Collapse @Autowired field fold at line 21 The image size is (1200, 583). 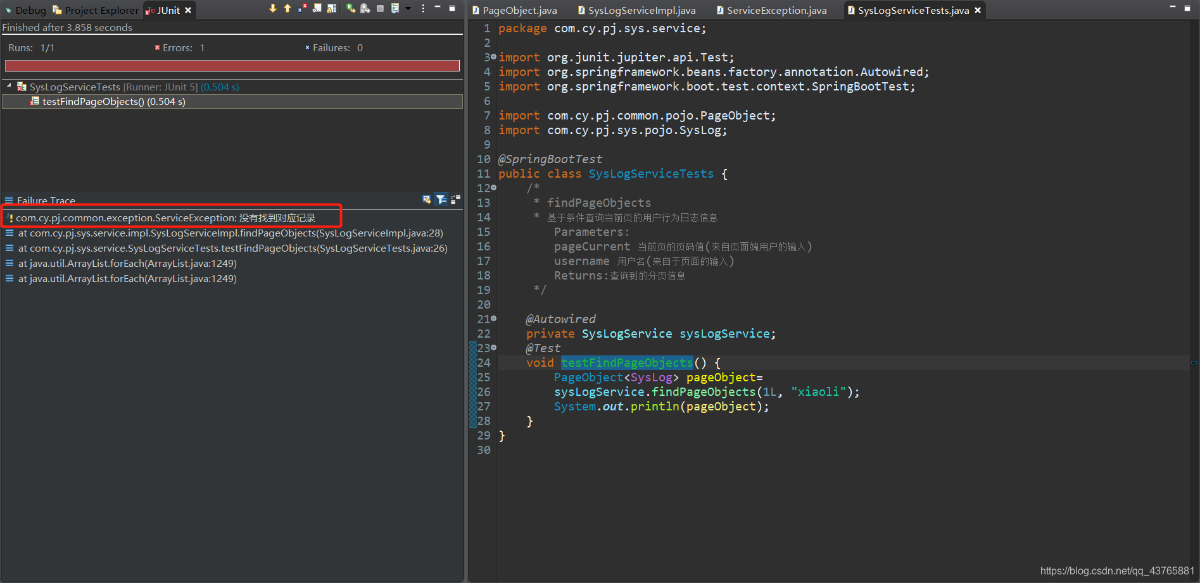pos(494,319)
